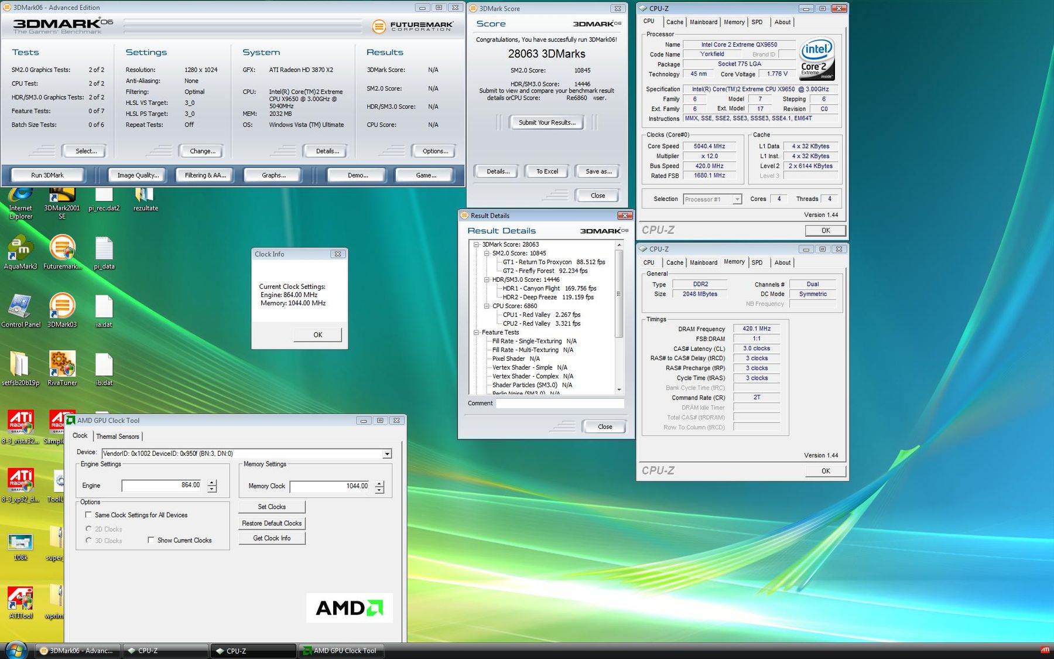Decrease the Memory Clock stepper

[379, 490]
